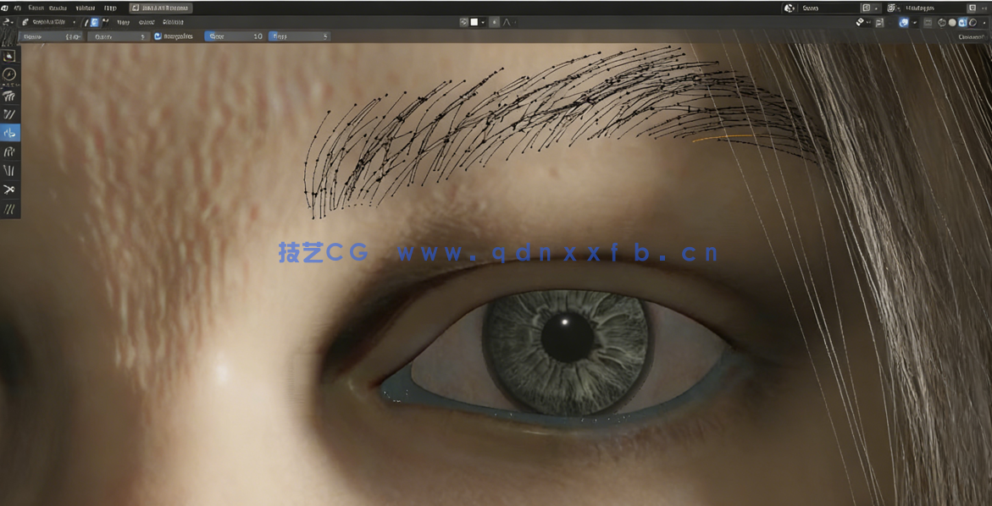Select the Comb tool in the toolbar
Image resolution: width=992 pixels, height=506 pixels.
tap(10, 96)
